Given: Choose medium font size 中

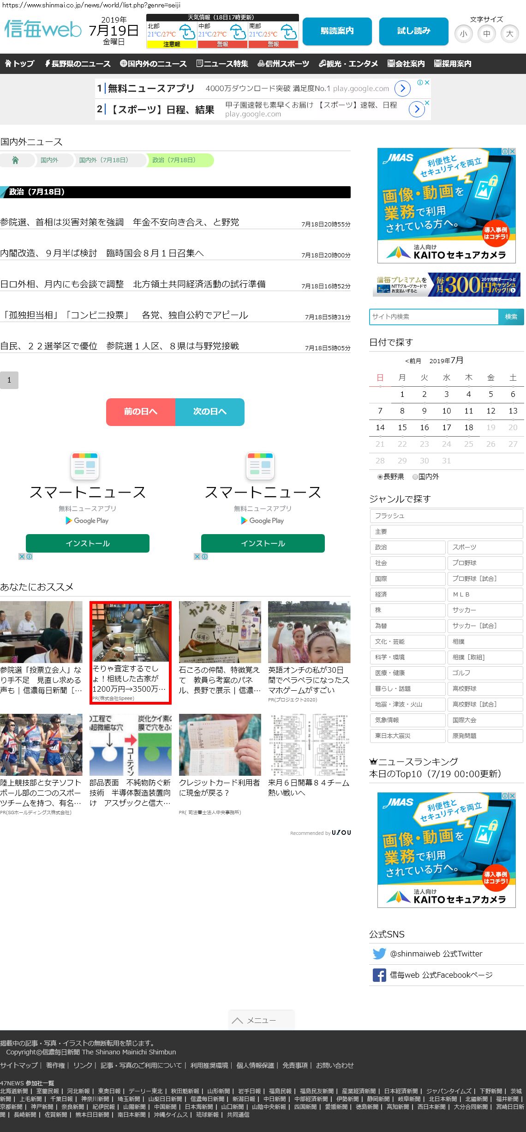Looking at the screenshot, I should [x=486, y=34].
